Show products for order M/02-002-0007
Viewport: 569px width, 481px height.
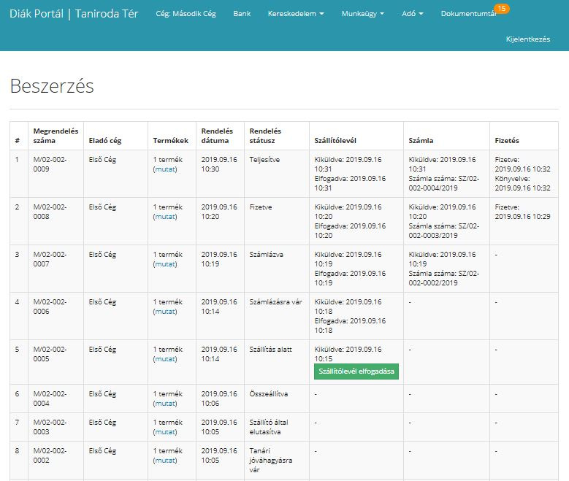(x=165, y=264)
